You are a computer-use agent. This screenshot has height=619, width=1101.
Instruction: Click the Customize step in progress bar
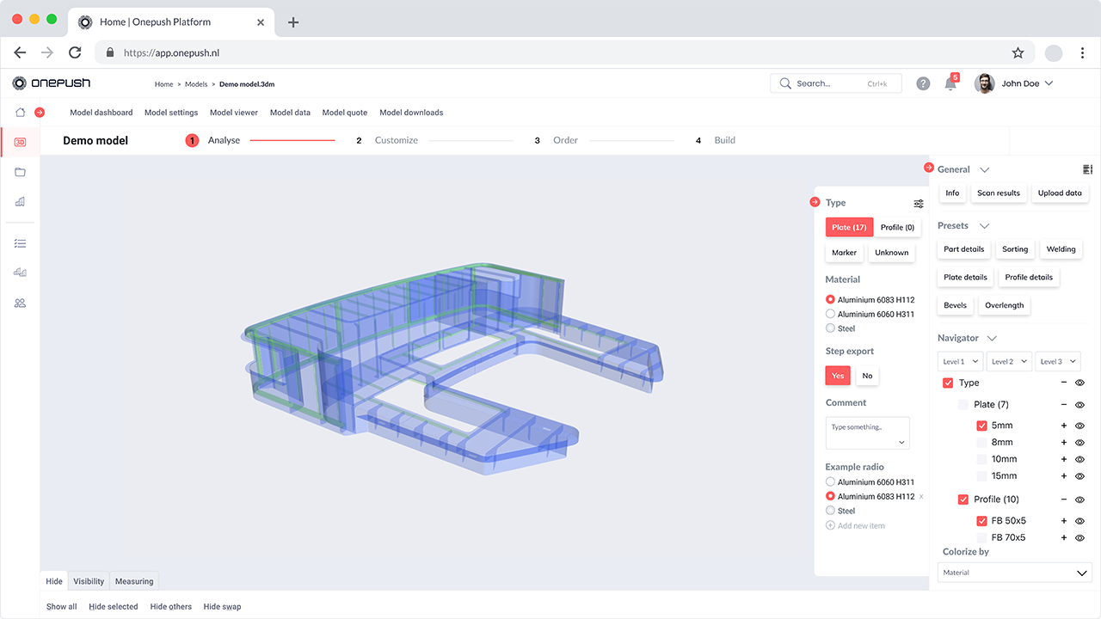tap(396, 140)
